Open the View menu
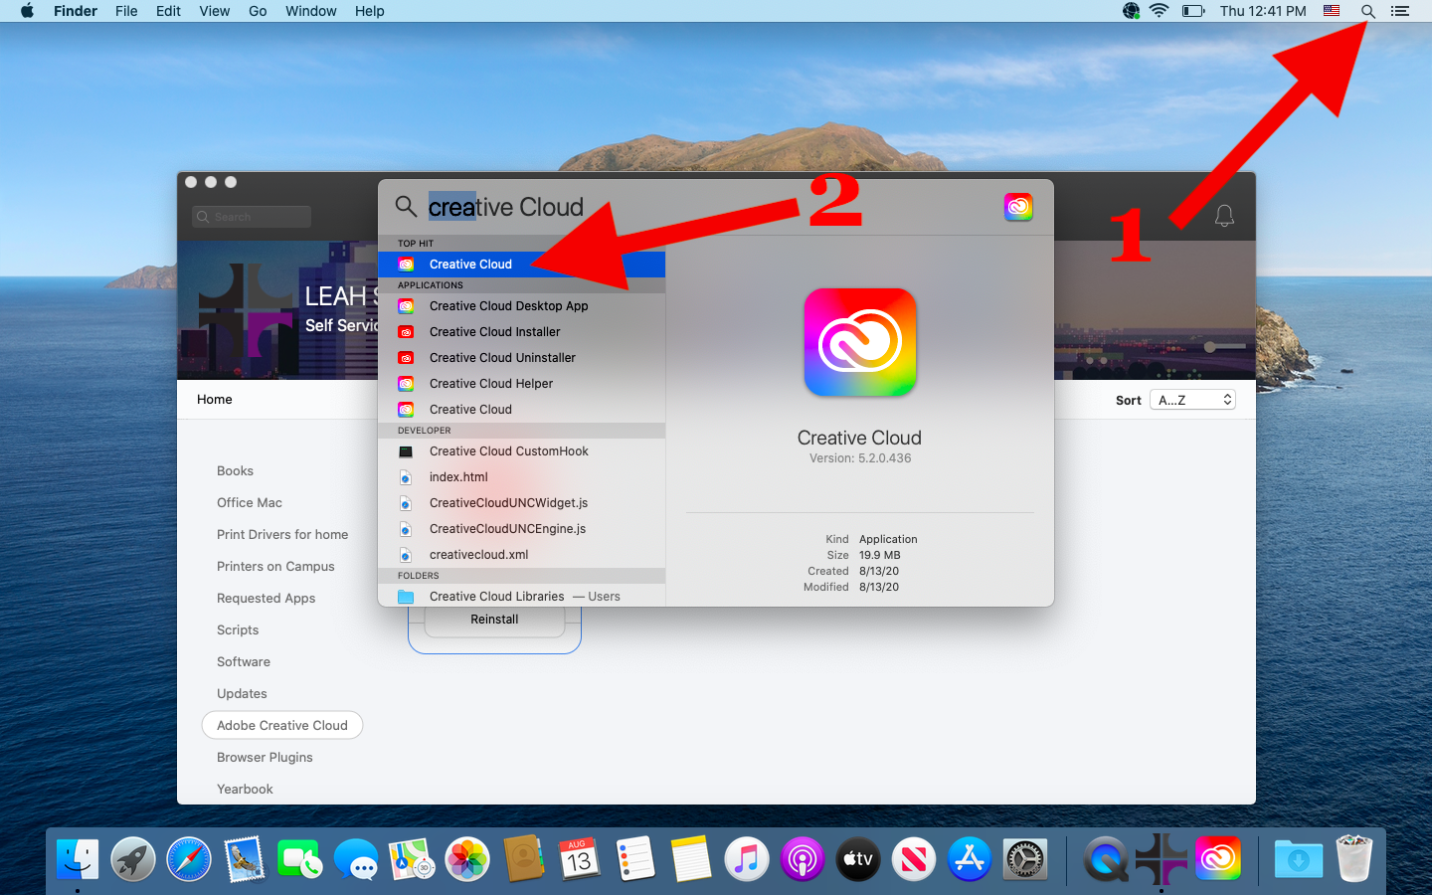Screen dimensions: 1432x895 point(215,11)
